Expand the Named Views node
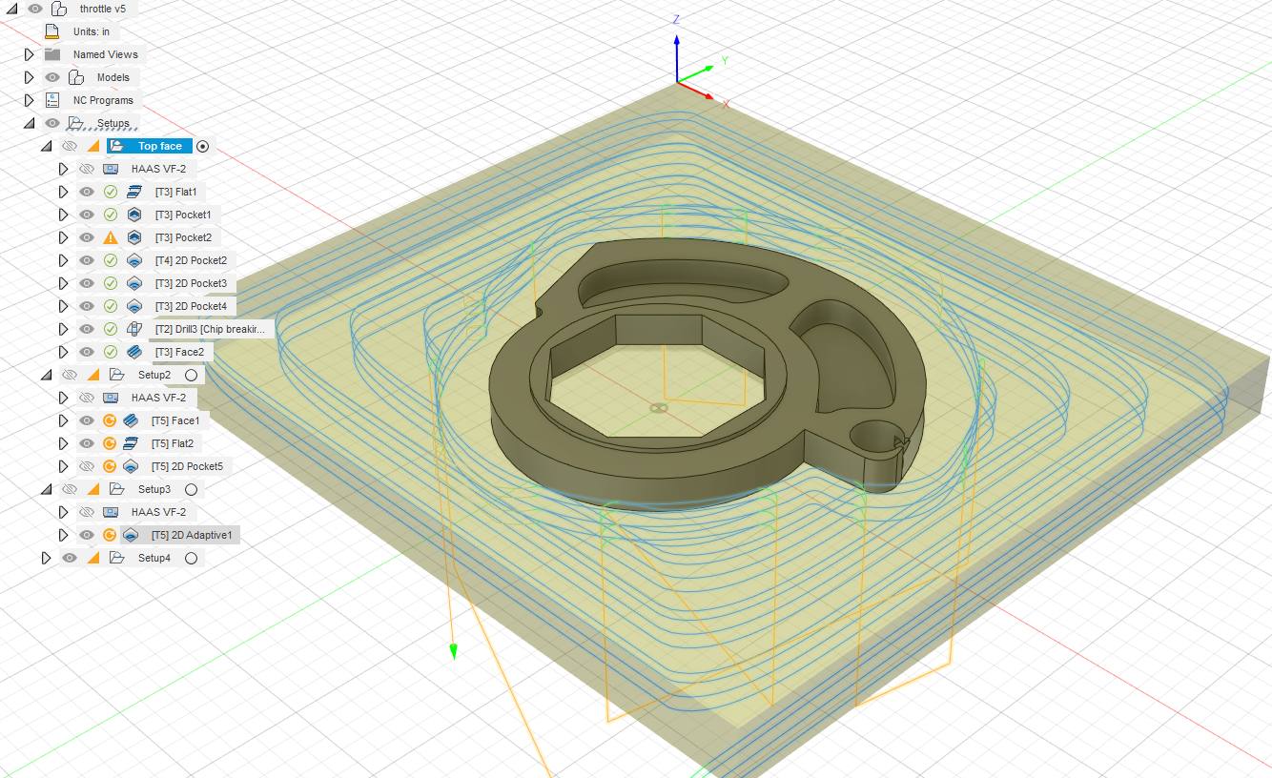The height and width of the screenshot is (778, 1272). [29, 54]
